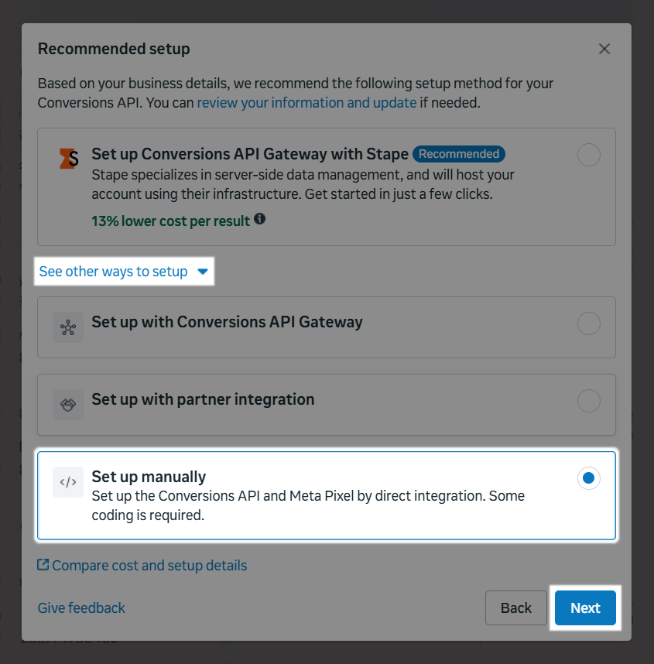Click the external link icon beside Compare cost
The width and height of the screenshot is (654, 664).
43,565
